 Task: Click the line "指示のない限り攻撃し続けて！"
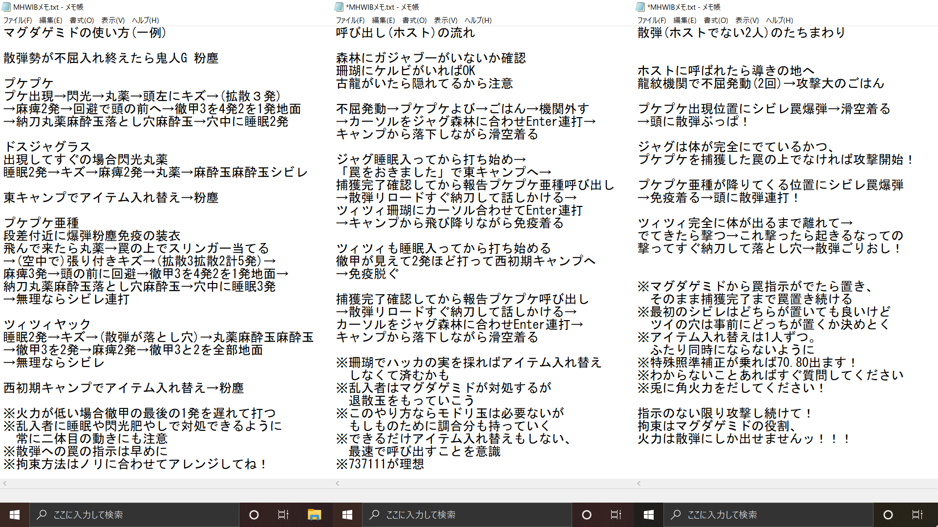tap(725, 413)
